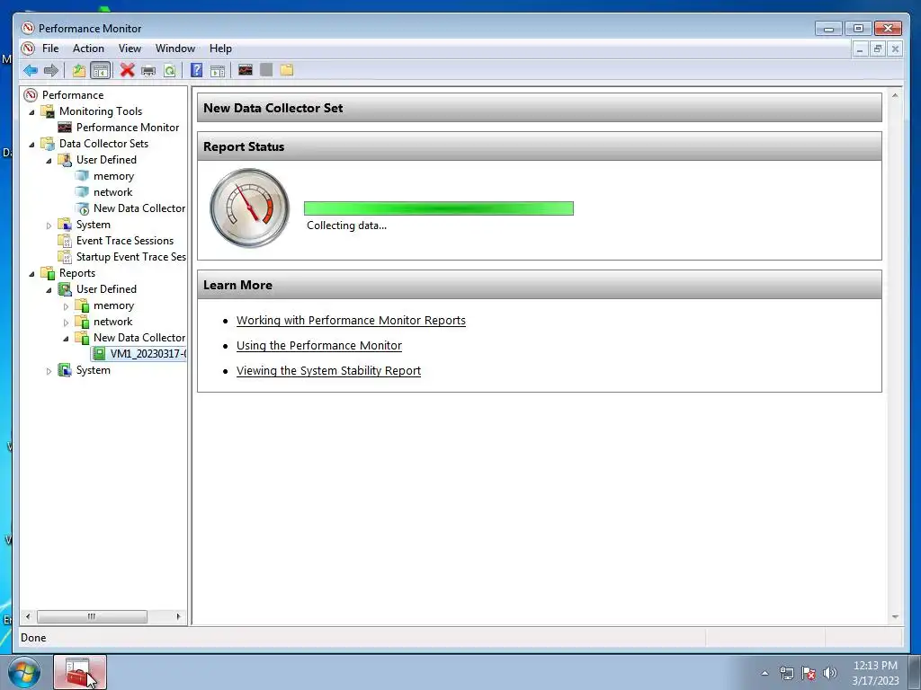Open the File menu
Viewport: 921px width, 690px height.
pyautogui.click(x=50, y=49)
